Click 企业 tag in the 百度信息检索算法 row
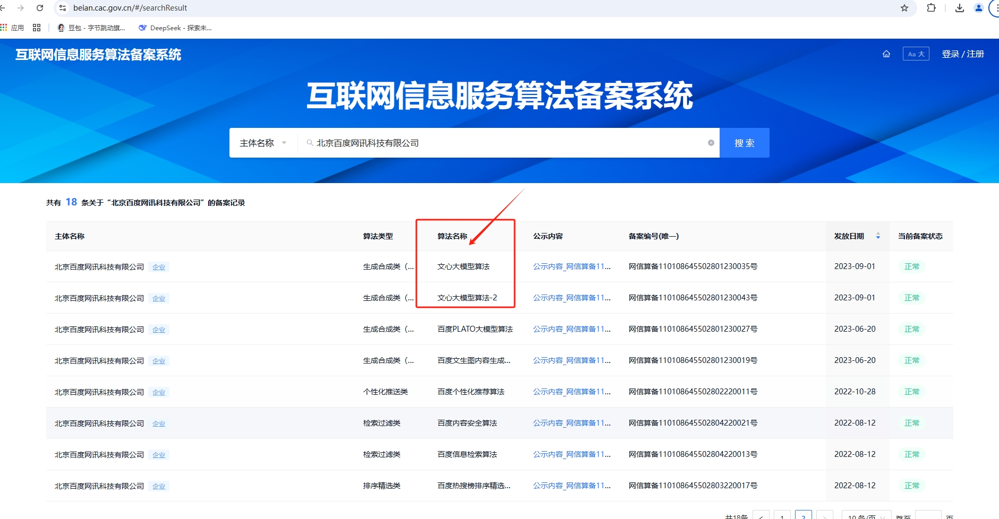 (159, 455)
